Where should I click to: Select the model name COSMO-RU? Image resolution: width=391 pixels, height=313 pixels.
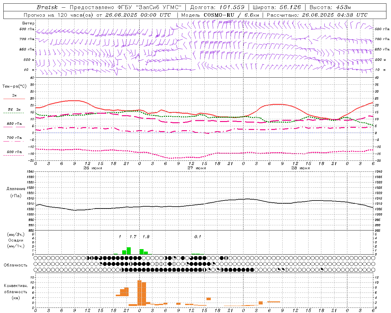217,15
